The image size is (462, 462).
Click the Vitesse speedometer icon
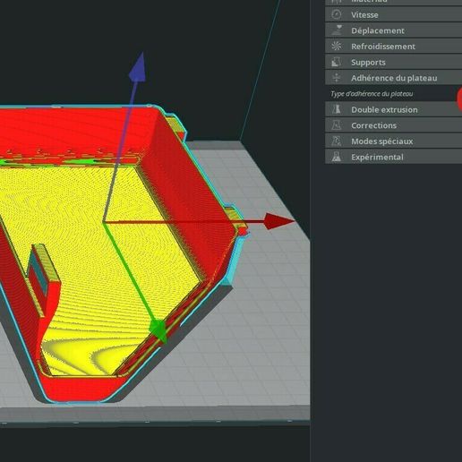[x=337, y=14]
